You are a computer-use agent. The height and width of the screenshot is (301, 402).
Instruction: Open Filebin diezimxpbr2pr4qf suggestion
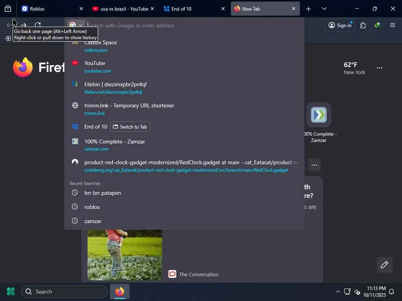click(x=184, y=88)
